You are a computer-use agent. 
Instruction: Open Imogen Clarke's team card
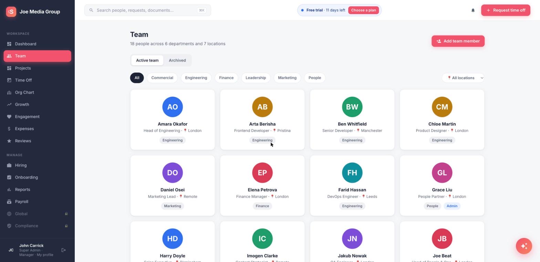click(262, 241)
